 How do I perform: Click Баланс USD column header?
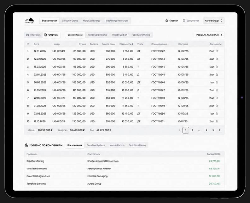coord(213,154)
